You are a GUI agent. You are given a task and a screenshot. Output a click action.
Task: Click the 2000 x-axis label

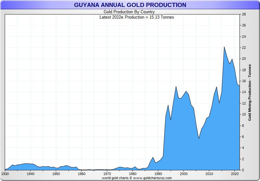coord(184,174)
